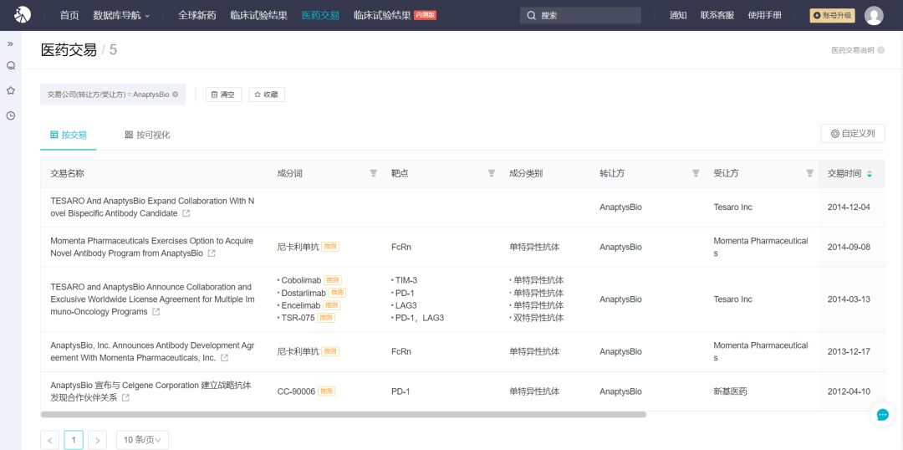
Task: Click 新基医药 transferee cell
Action: pos(728,391)
